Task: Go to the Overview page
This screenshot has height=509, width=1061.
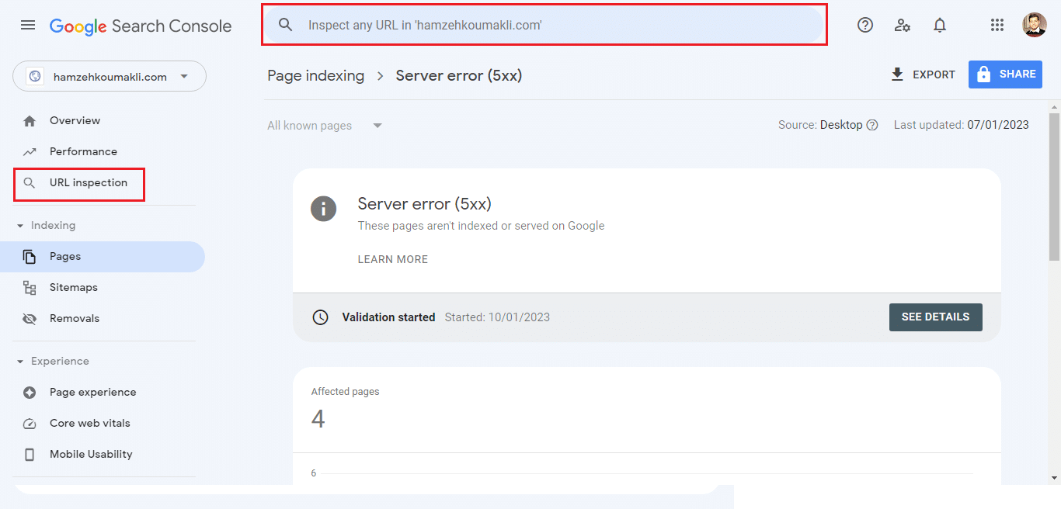Action: pos(75,120)
